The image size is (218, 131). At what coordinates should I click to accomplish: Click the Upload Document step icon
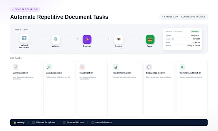click(x=24, y=38)
